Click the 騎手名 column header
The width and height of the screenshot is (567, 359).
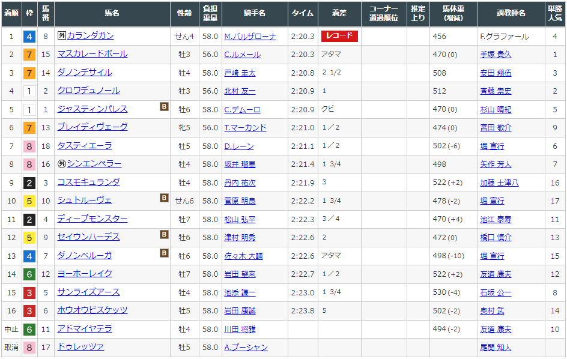point(255,13)
